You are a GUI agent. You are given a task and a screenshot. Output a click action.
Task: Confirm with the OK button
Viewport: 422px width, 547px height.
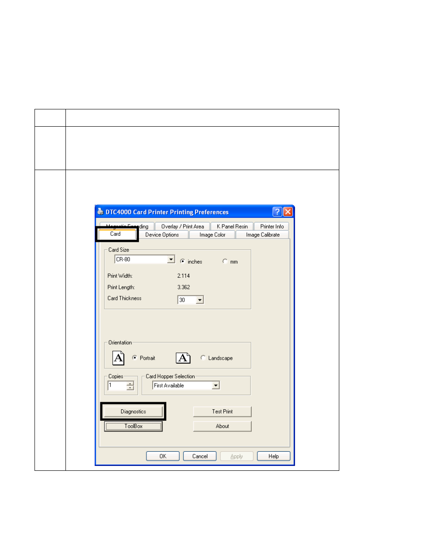coord(163,456)
